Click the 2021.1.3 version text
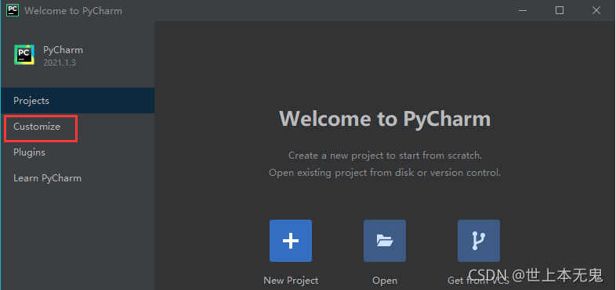Image resolution: width=616 pixels, height=290 pixels. pyautogui.click(x=60, y=63)
